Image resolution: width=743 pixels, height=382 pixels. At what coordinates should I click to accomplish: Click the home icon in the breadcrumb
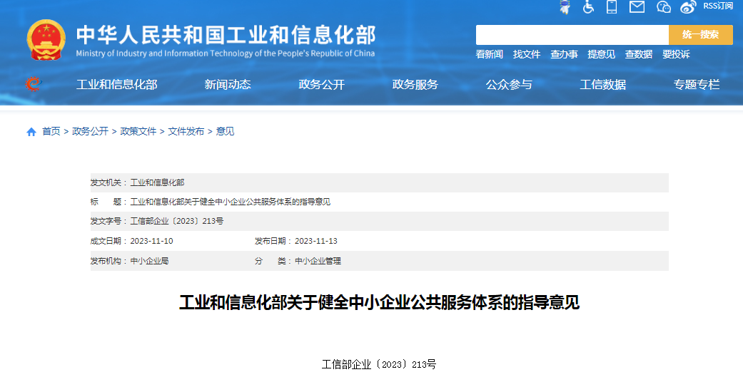(x=31, y=132)
